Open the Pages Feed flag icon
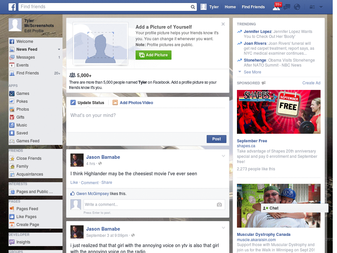Screen dimensions: 337x253 pyautogui.click(x=12, y=209)
